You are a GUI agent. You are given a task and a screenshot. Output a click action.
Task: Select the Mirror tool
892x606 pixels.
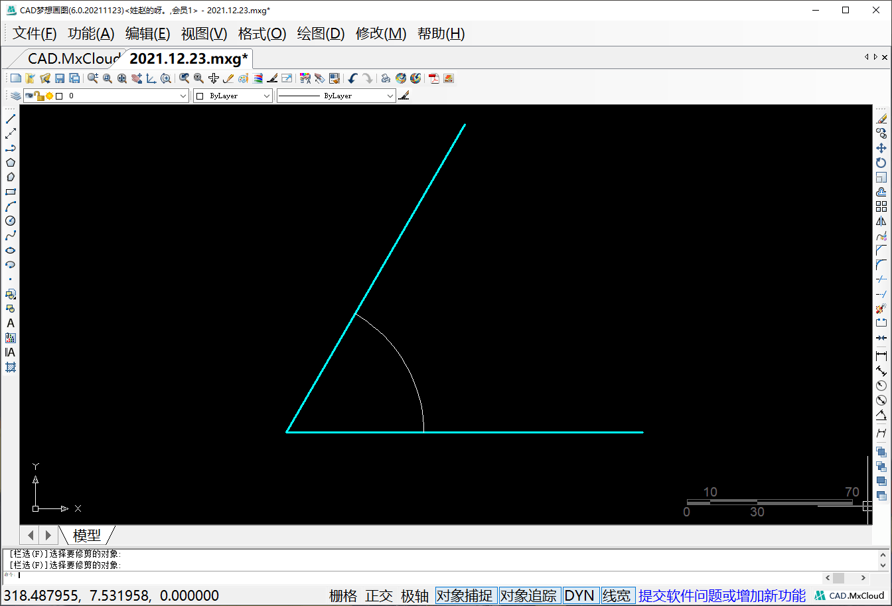pyautogui.click(x=881, y=221)
